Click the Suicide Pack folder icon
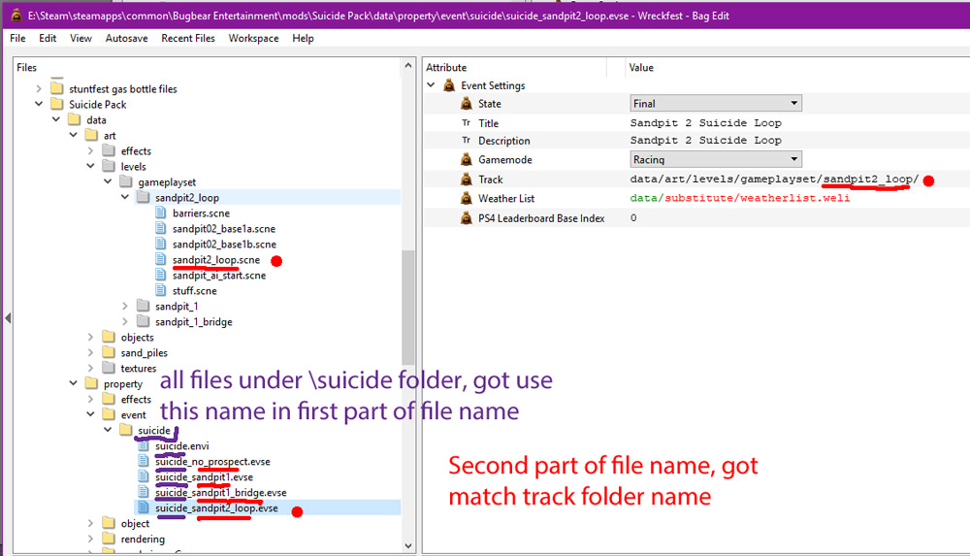Image resolution: width=970 pixels, height=556 pixels. [x=57, y=104]
